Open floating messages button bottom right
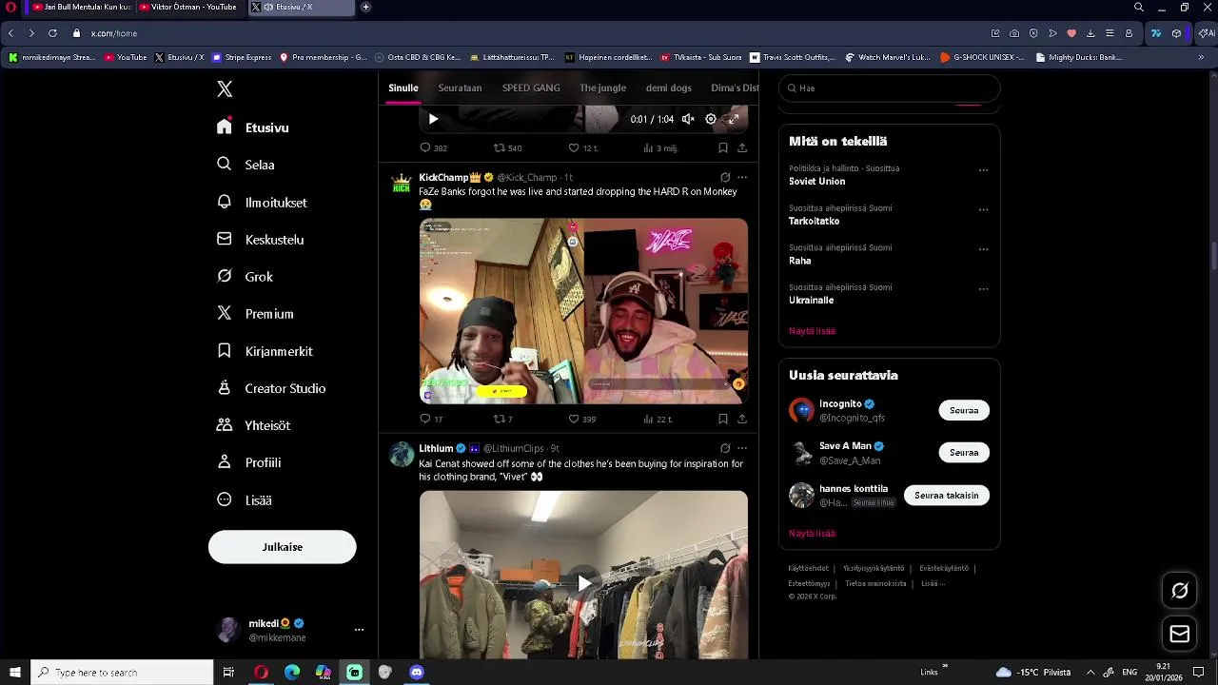The image size is (1218, 685). [x=1179, y=634]
